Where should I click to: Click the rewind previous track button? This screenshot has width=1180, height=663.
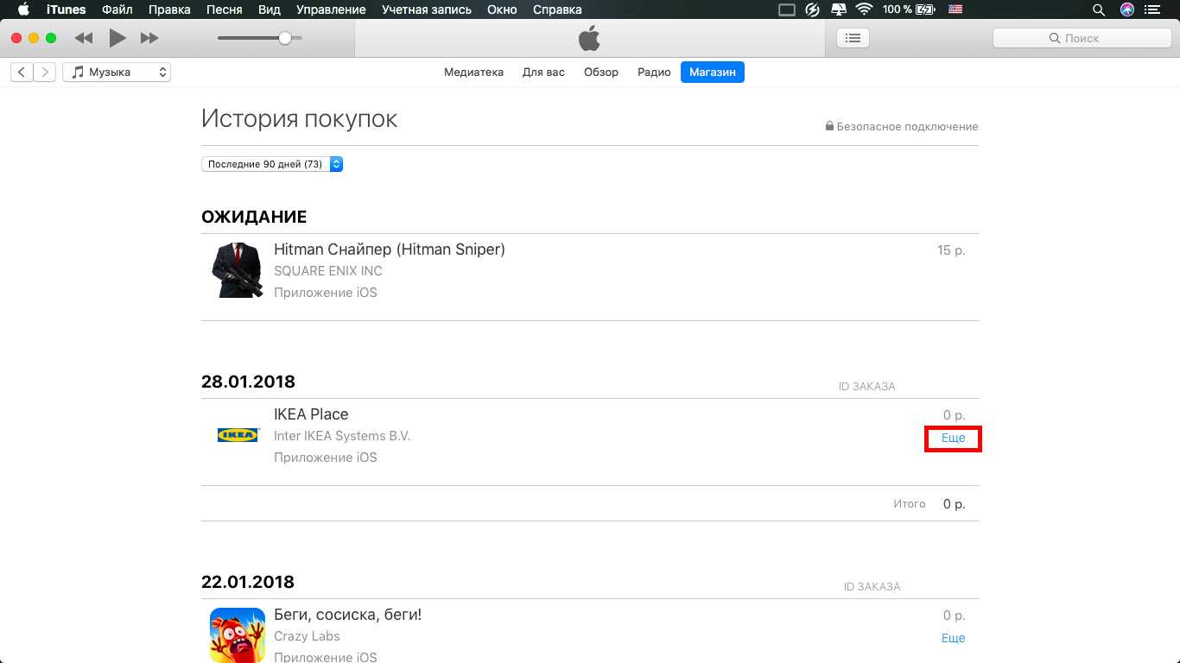click(84, 38)
